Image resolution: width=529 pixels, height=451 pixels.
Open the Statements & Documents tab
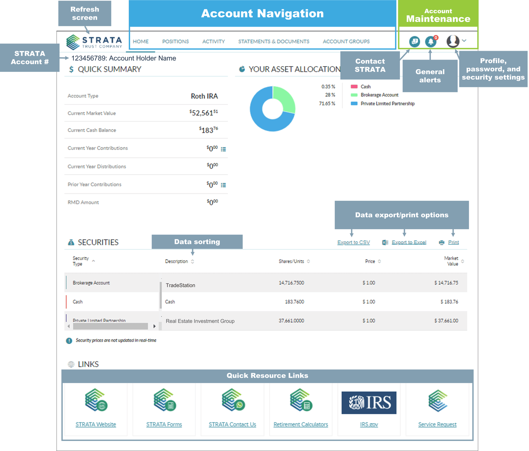(x=274, y=41)
